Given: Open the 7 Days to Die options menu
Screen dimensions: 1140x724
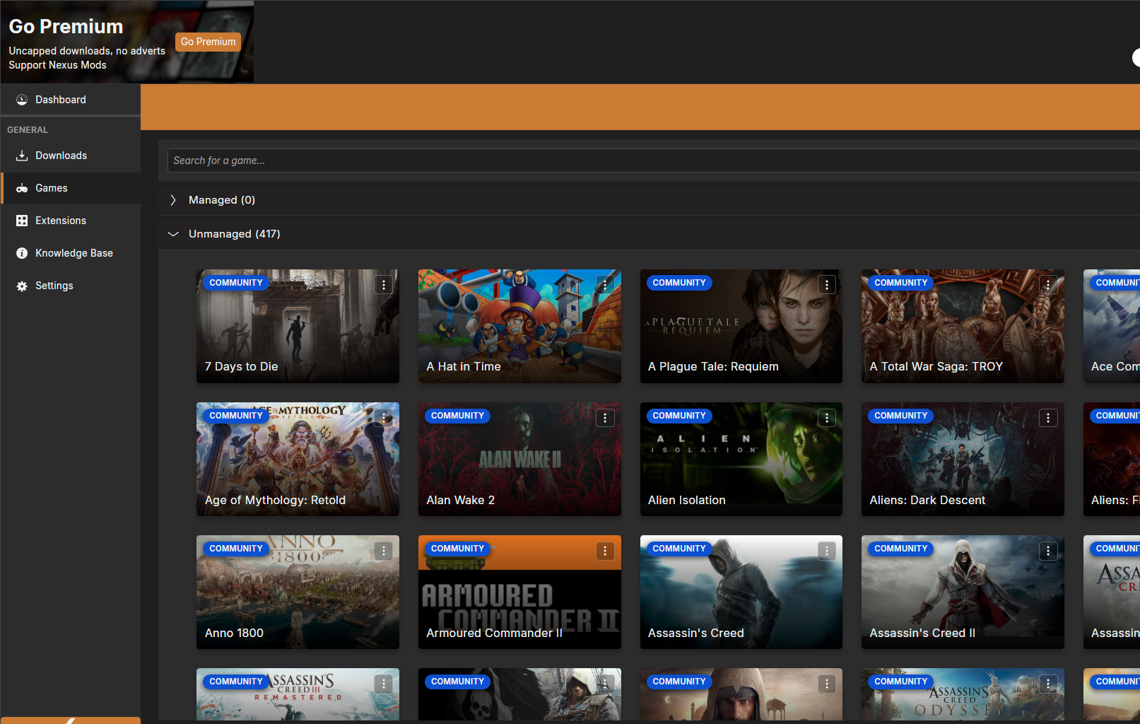Looking at the screenshot, I should 384,285.
